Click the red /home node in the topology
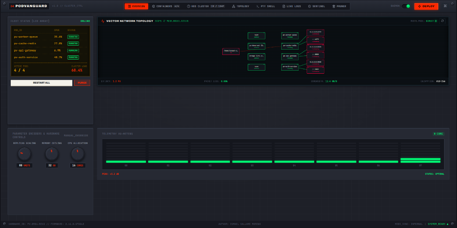 pos(231,52)
